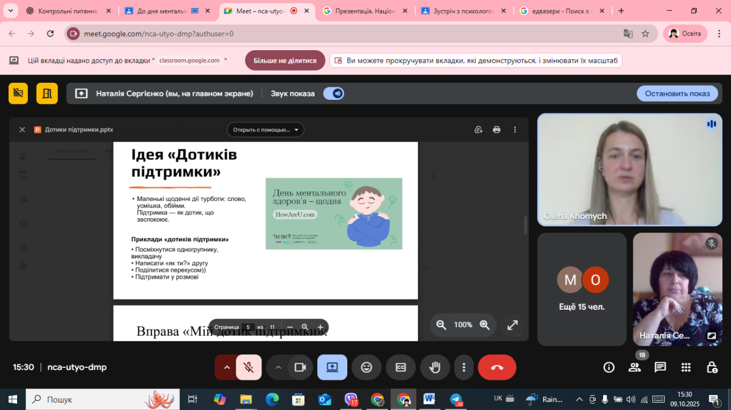Open the meeting chat panel

[660, 367]
